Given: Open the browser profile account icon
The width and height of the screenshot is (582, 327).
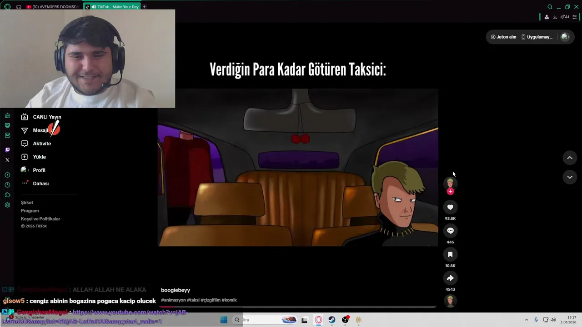Looking at the screenshot, I should click(547, 17).
